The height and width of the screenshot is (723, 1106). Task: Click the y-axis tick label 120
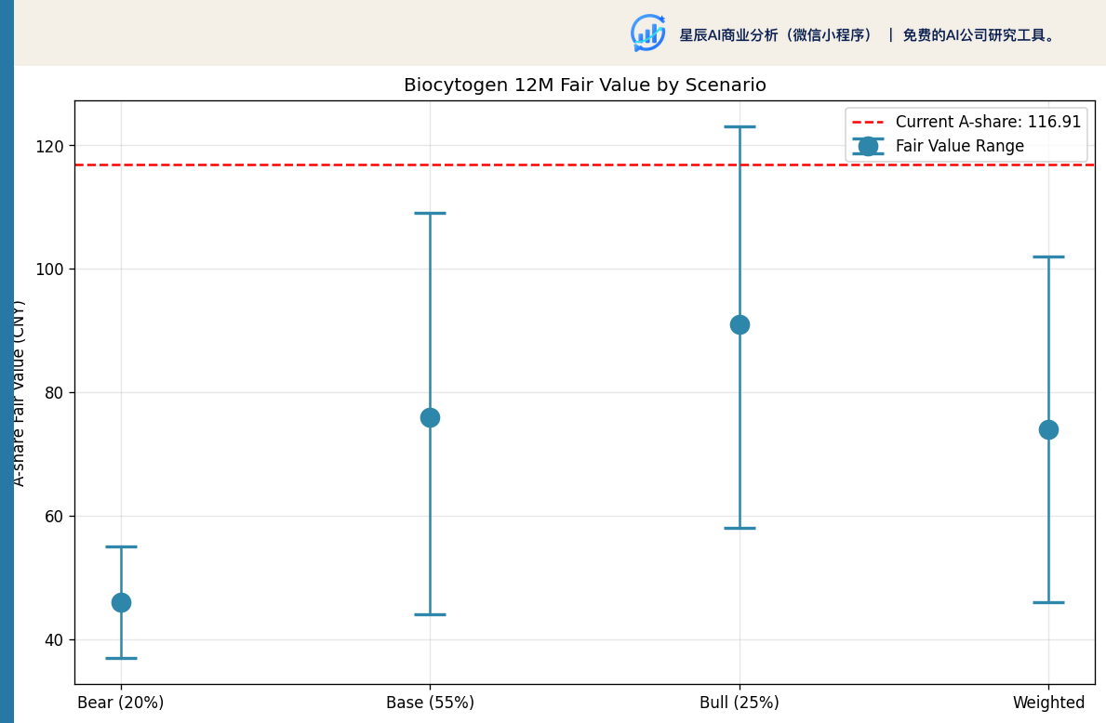click(49, 147)
